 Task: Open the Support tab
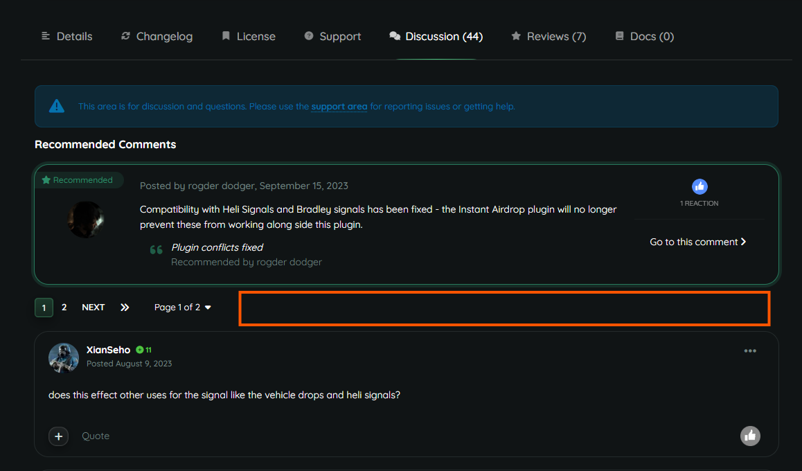click(332, 36)
